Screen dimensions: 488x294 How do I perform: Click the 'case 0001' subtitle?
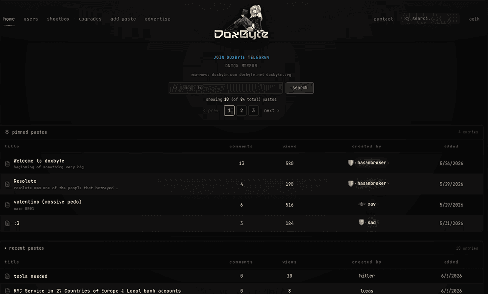click(x=23, y=209)
